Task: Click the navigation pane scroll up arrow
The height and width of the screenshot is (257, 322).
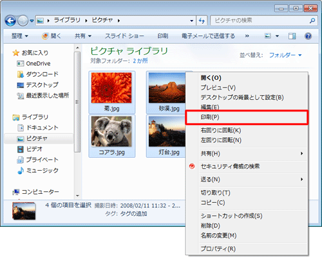Action: click(77, 48)
